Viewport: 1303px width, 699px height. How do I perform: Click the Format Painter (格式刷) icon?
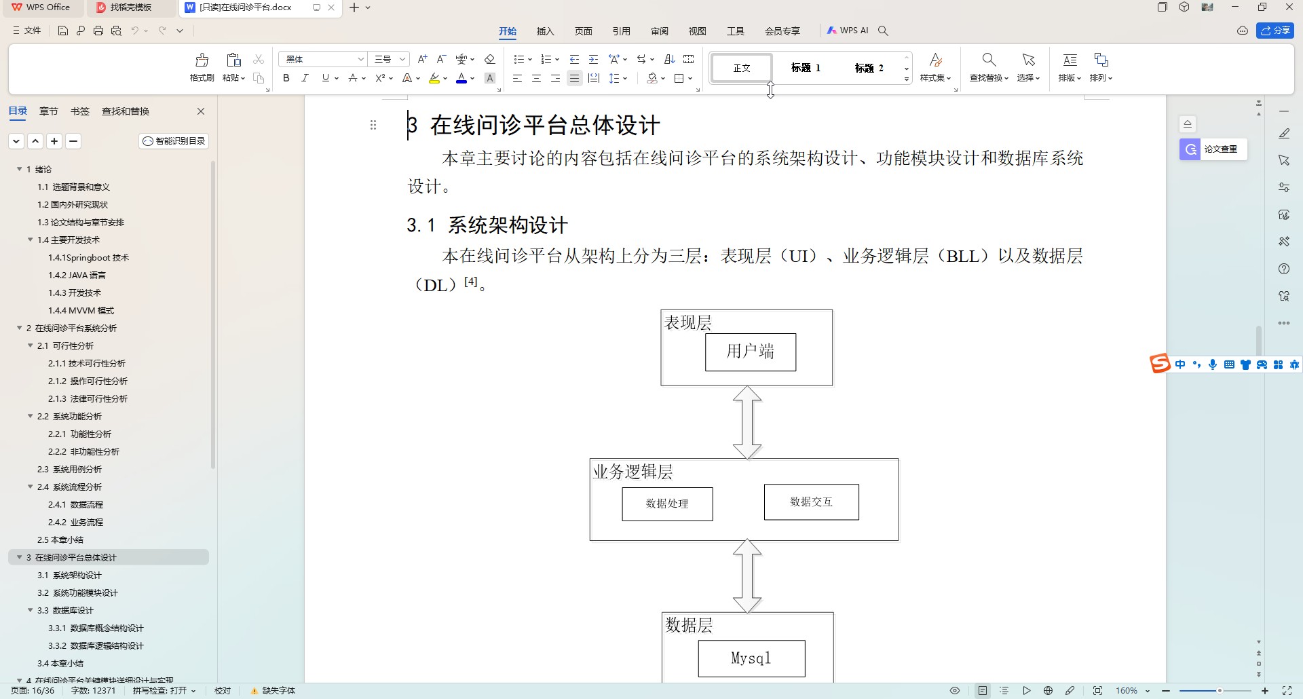[202, 60]
